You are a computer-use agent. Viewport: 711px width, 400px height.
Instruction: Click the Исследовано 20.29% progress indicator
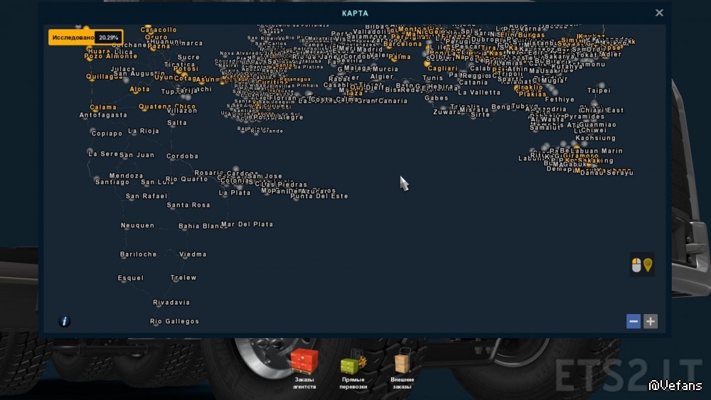(x=86, y=38)
